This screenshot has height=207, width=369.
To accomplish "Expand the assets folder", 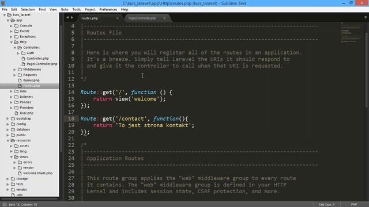I will click(12, 145).
